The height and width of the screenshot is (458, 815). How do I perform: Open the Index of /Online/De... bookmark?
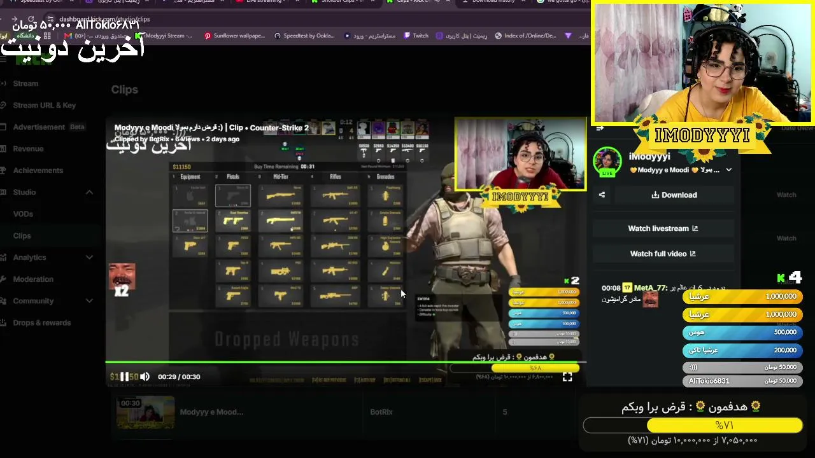pos(526,36)
